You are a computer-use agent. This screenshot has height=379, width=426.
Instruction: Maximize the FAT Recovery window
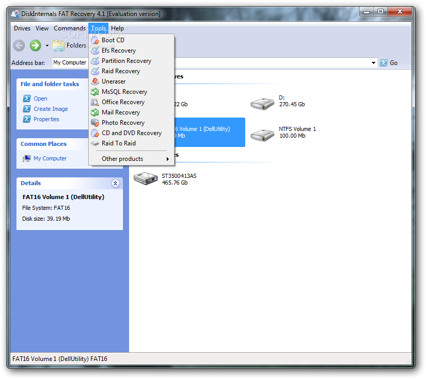[381, 11]
